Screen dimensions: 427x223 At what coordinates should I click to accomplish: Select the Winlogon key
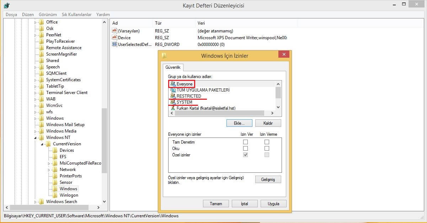[69, 195]
